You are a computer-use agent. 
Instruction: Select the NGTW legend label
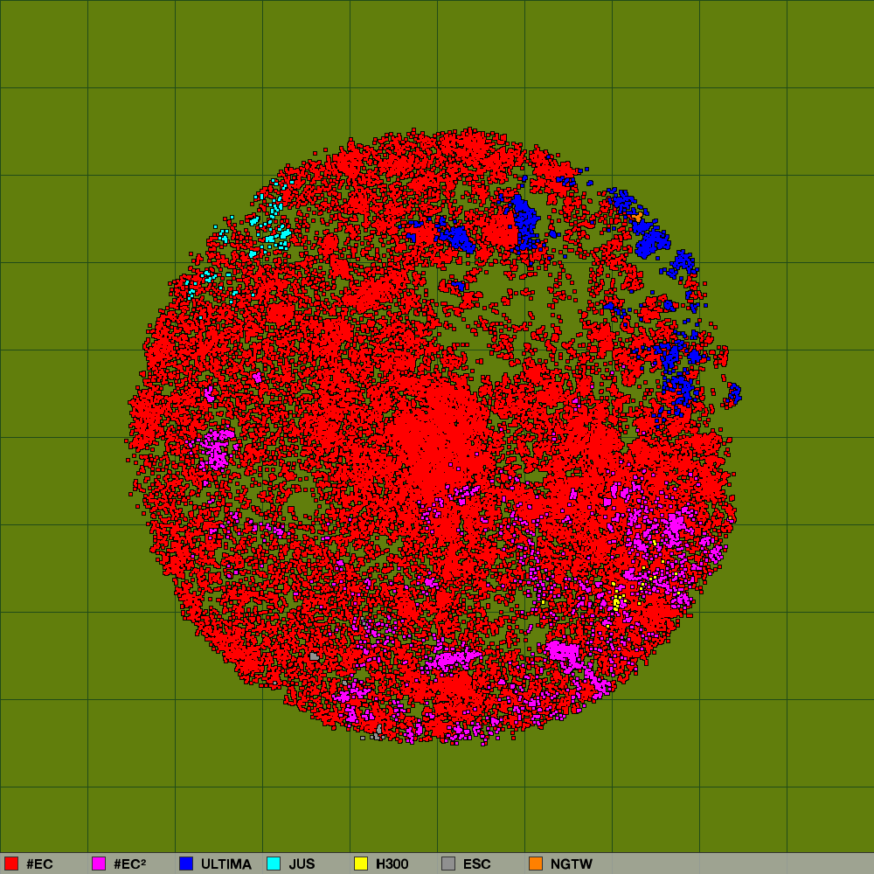click(x=572, y=864)
